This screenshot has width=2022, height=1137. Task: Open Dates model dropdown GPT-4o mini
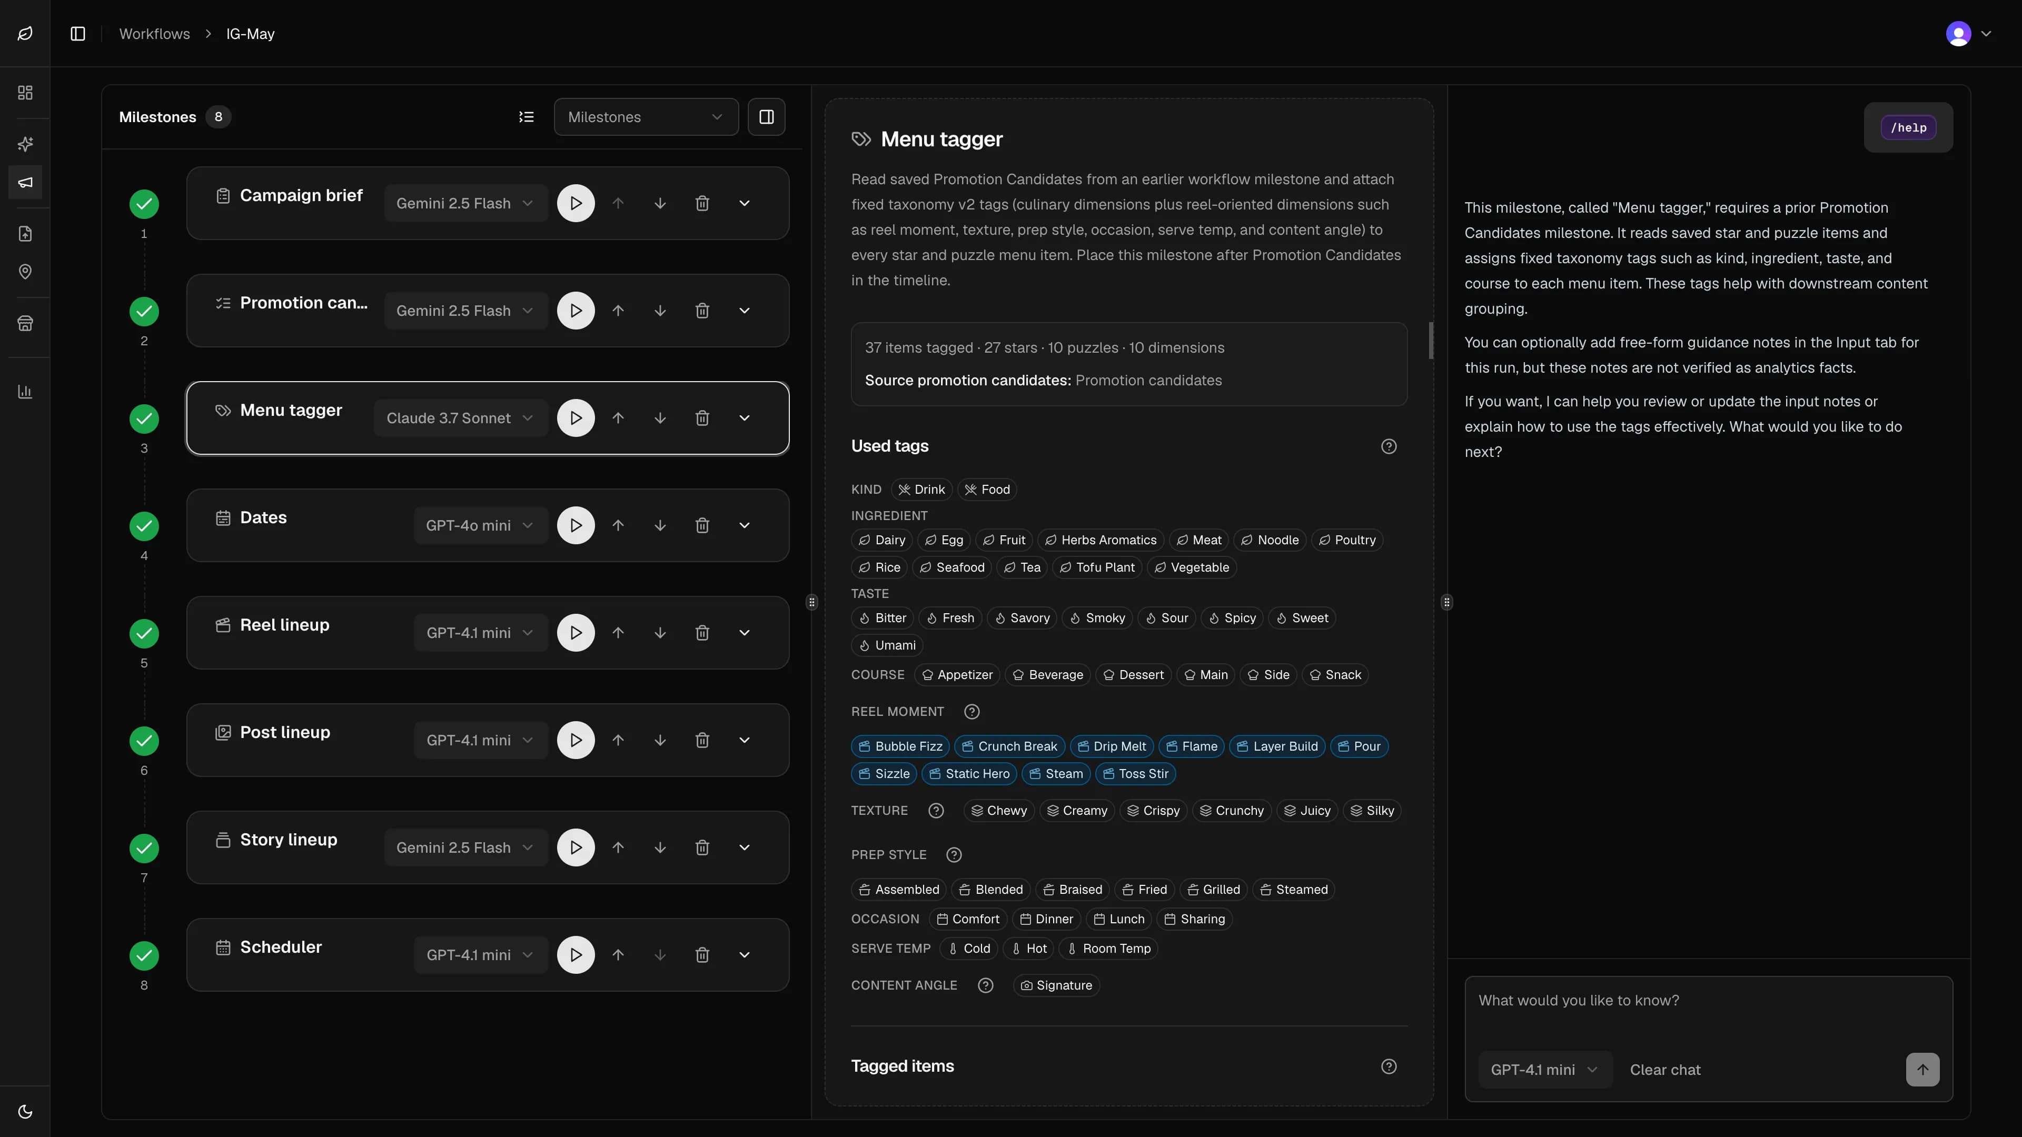(x=480, y=526)
